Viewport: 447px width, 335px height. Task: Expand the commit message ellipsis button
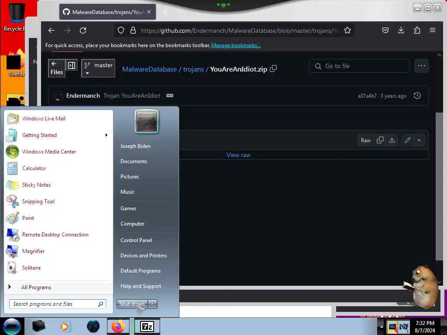[x=170, y=96]
